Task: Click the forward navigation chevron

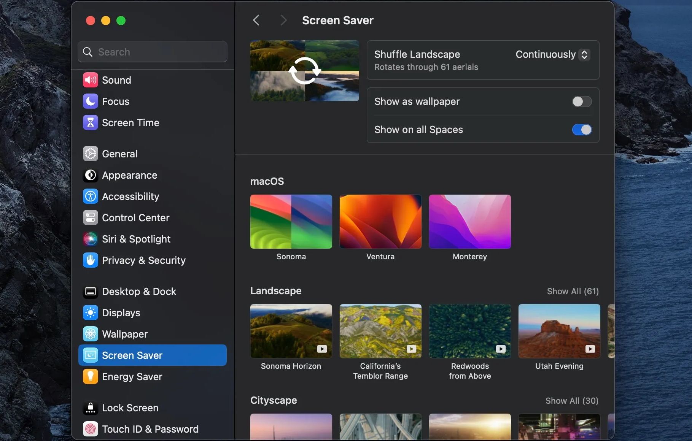Action: click(283, 20)
